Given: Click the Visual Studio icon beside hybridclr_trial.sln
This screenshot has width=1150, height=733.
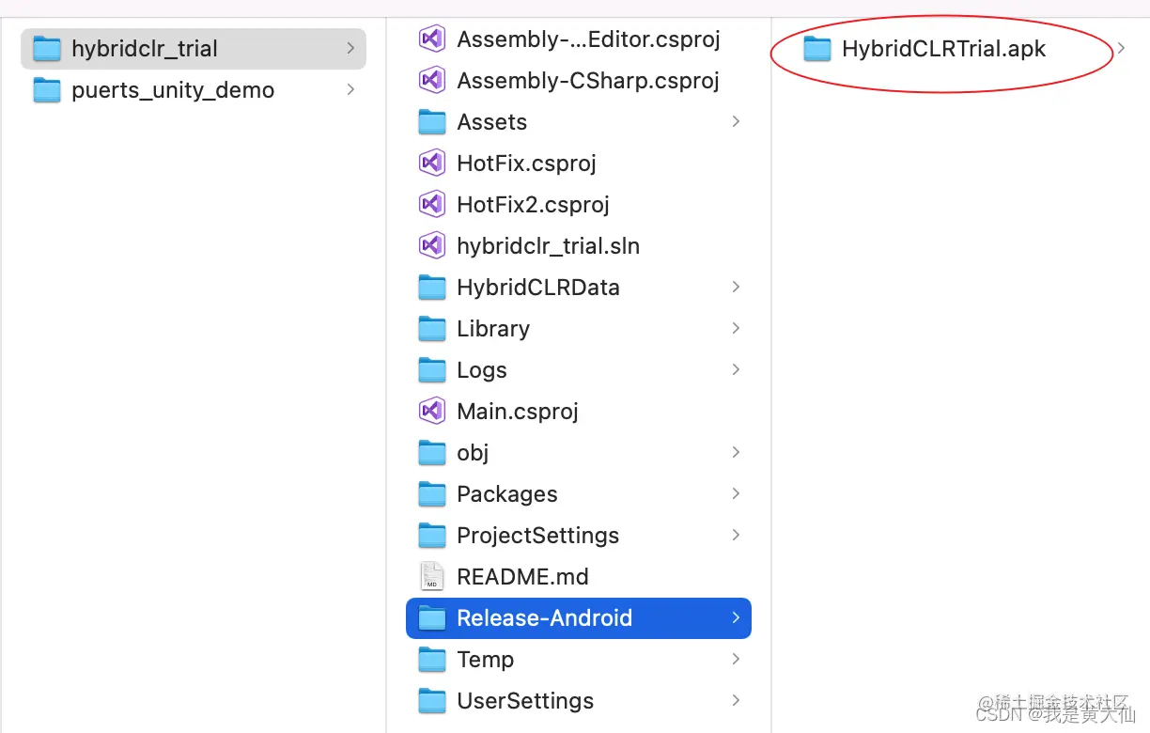Looking at the screenshot, I should [x=431, y=245].
